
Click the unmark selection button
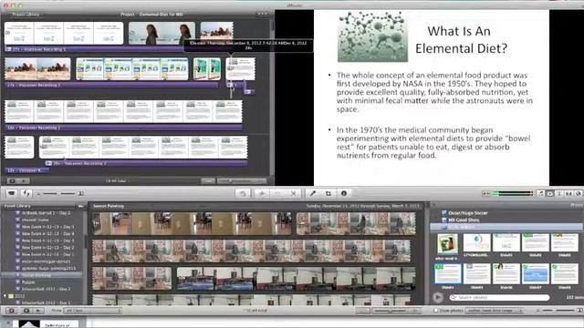click(277, 193)
